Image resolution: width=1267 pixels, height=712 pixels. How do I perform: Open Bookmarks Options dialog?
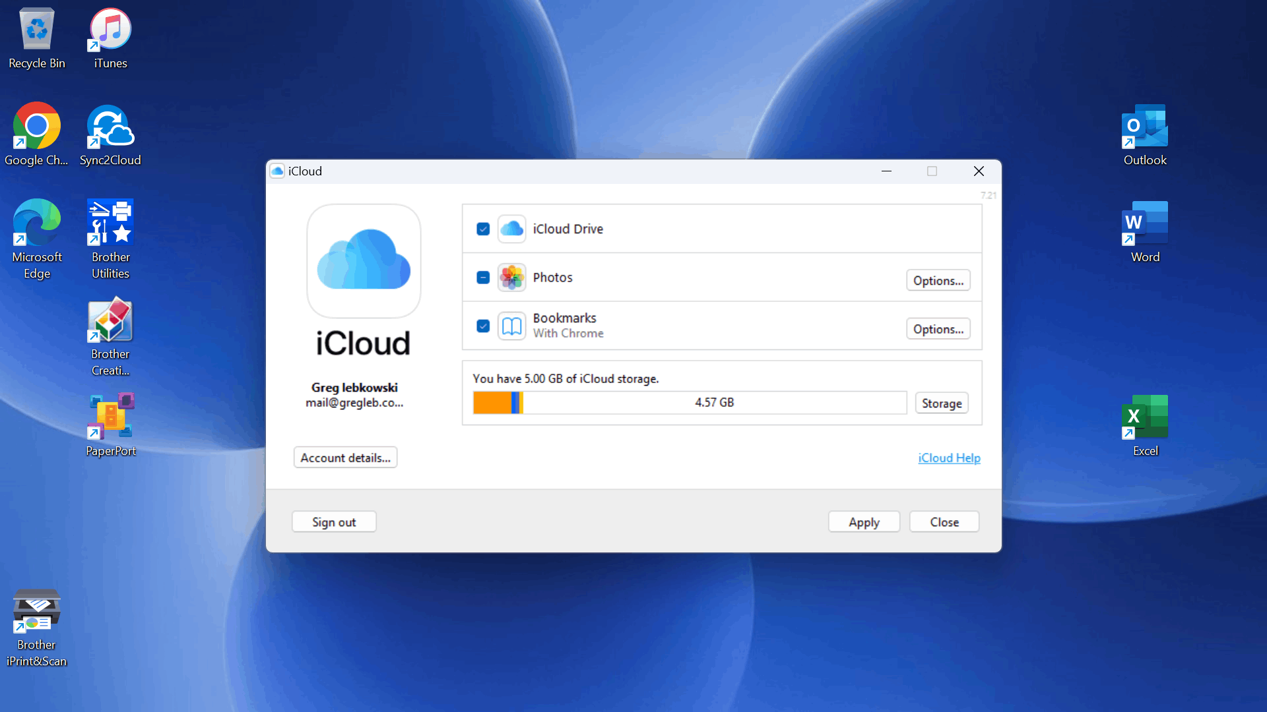point(938,329)
